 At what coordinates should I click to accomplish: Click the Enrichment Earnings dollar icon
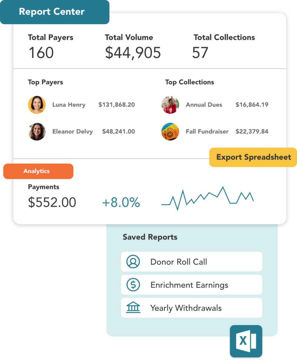point(133,285)
